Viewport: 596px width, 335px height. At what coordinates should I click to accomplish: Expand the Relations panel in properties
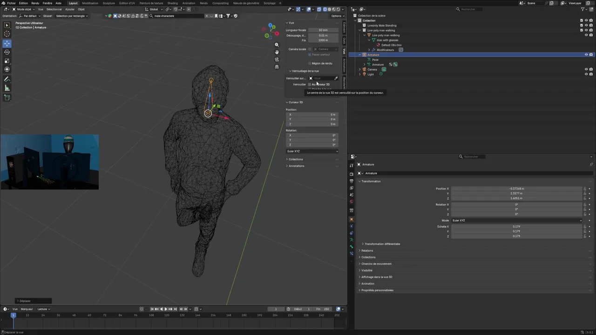367,251
